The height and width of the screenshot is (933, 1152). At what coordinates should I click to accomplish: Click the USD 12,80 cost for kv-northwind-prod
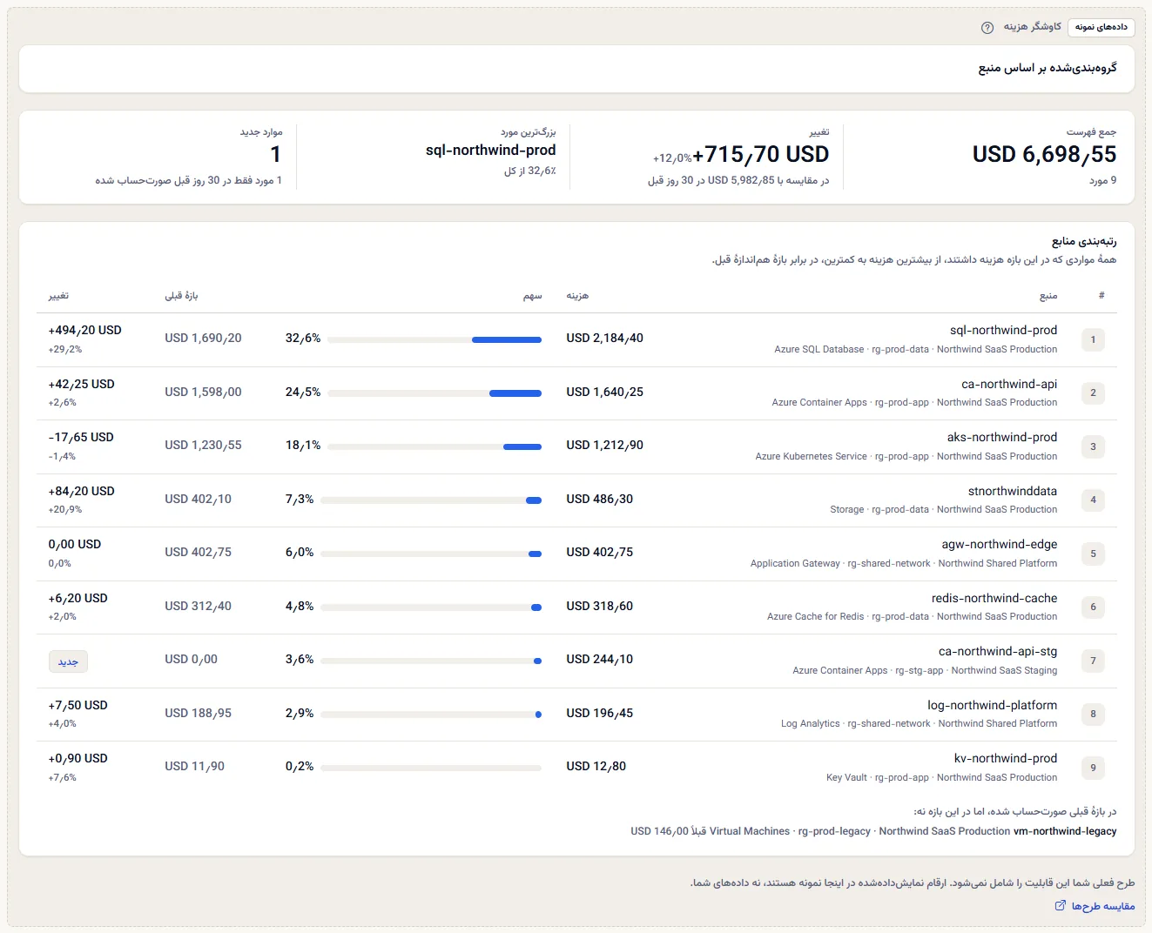click(596, 767)
